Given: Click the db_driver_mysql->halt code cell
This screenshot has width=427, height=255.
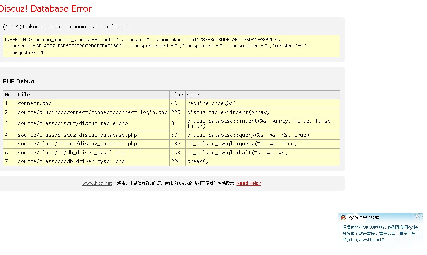Looking at the screenshot, I should coord(237,153).
